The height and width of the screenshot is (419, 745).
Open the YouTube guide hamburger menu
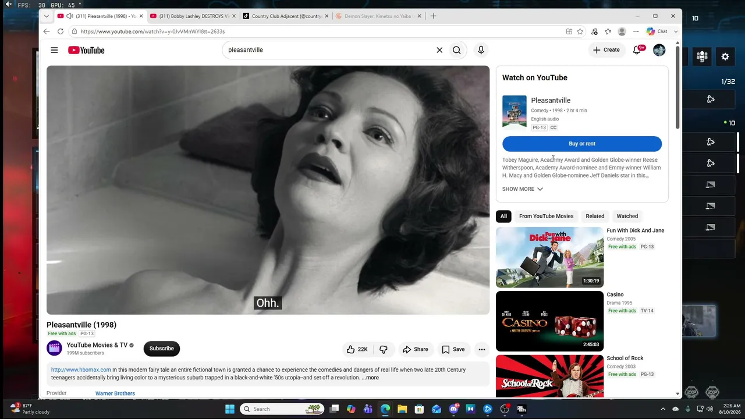[x=54, y=50]
